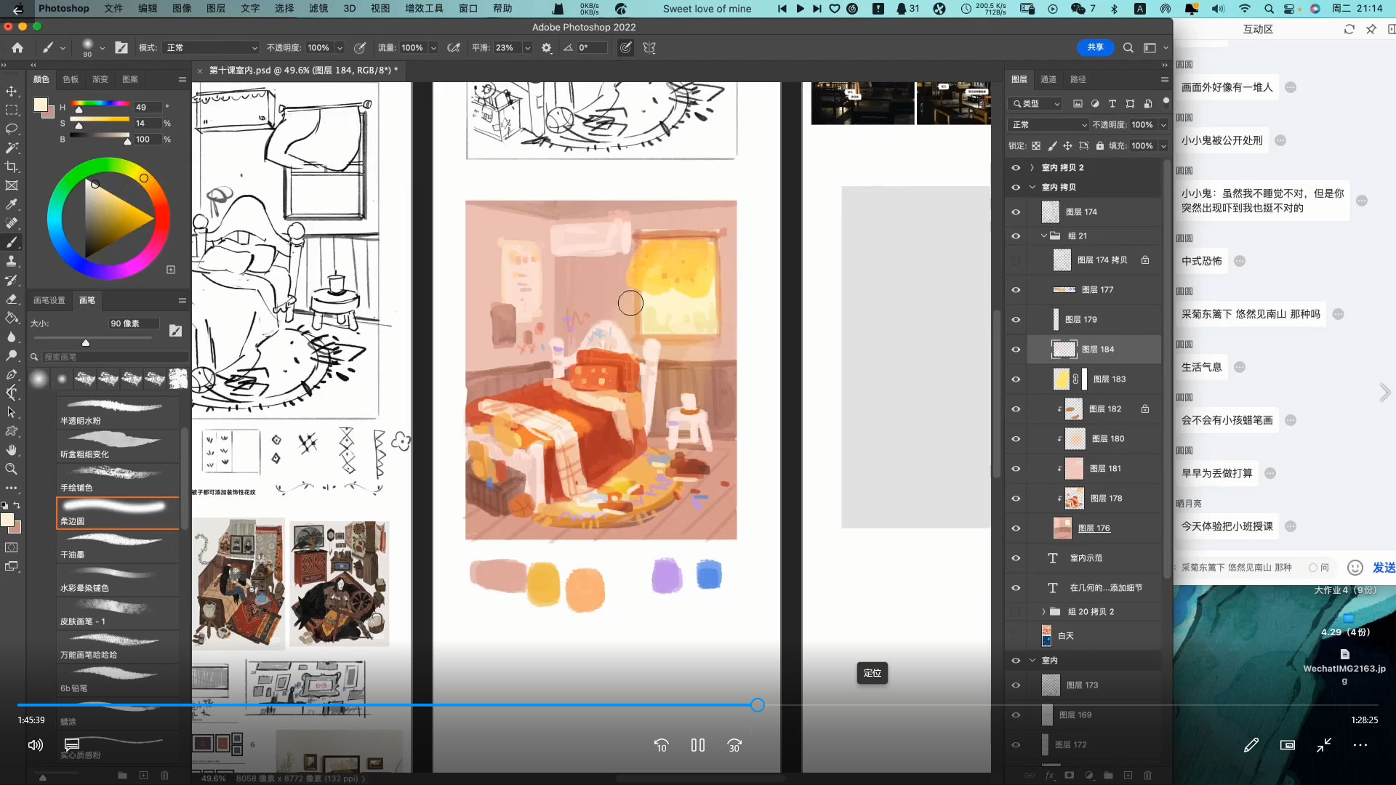Filter layers by adjustment layer icon

[1095, 103]
